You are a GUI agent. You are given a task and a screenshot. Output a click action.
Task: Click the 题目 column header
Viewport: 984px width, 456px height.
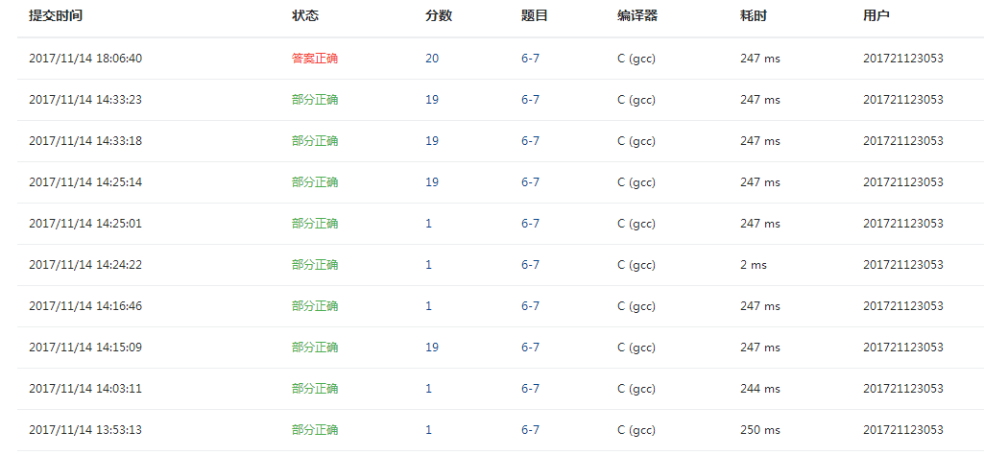(535, 16)
